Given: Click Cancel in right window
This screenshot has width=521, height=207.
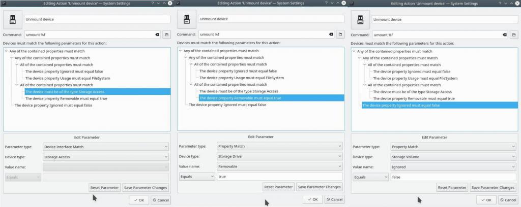Looking at the screenshot, I should 508,200.
